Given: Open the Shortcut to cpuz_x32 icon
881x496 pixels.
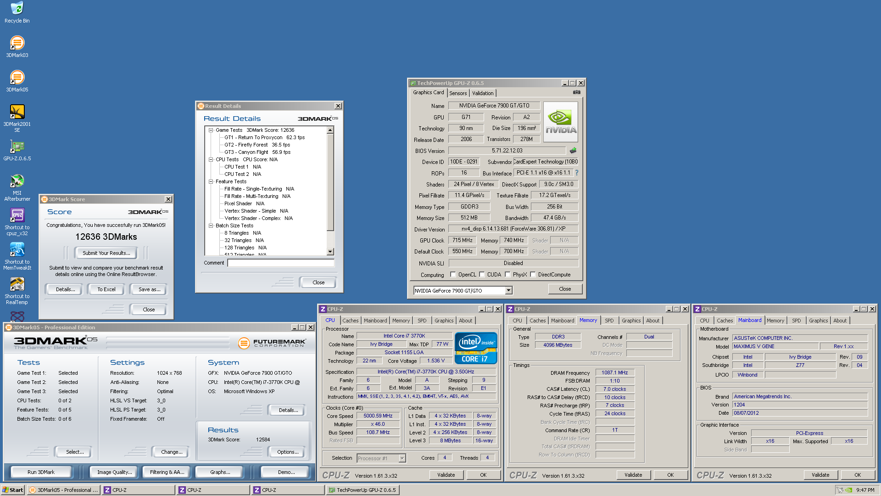Looking at the screenshot, I should click(x=17, y=222).
